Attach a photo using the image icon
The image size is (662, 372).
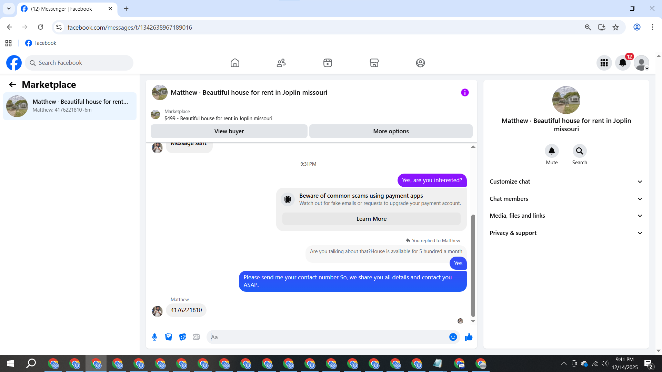click(x=168, y=337)
